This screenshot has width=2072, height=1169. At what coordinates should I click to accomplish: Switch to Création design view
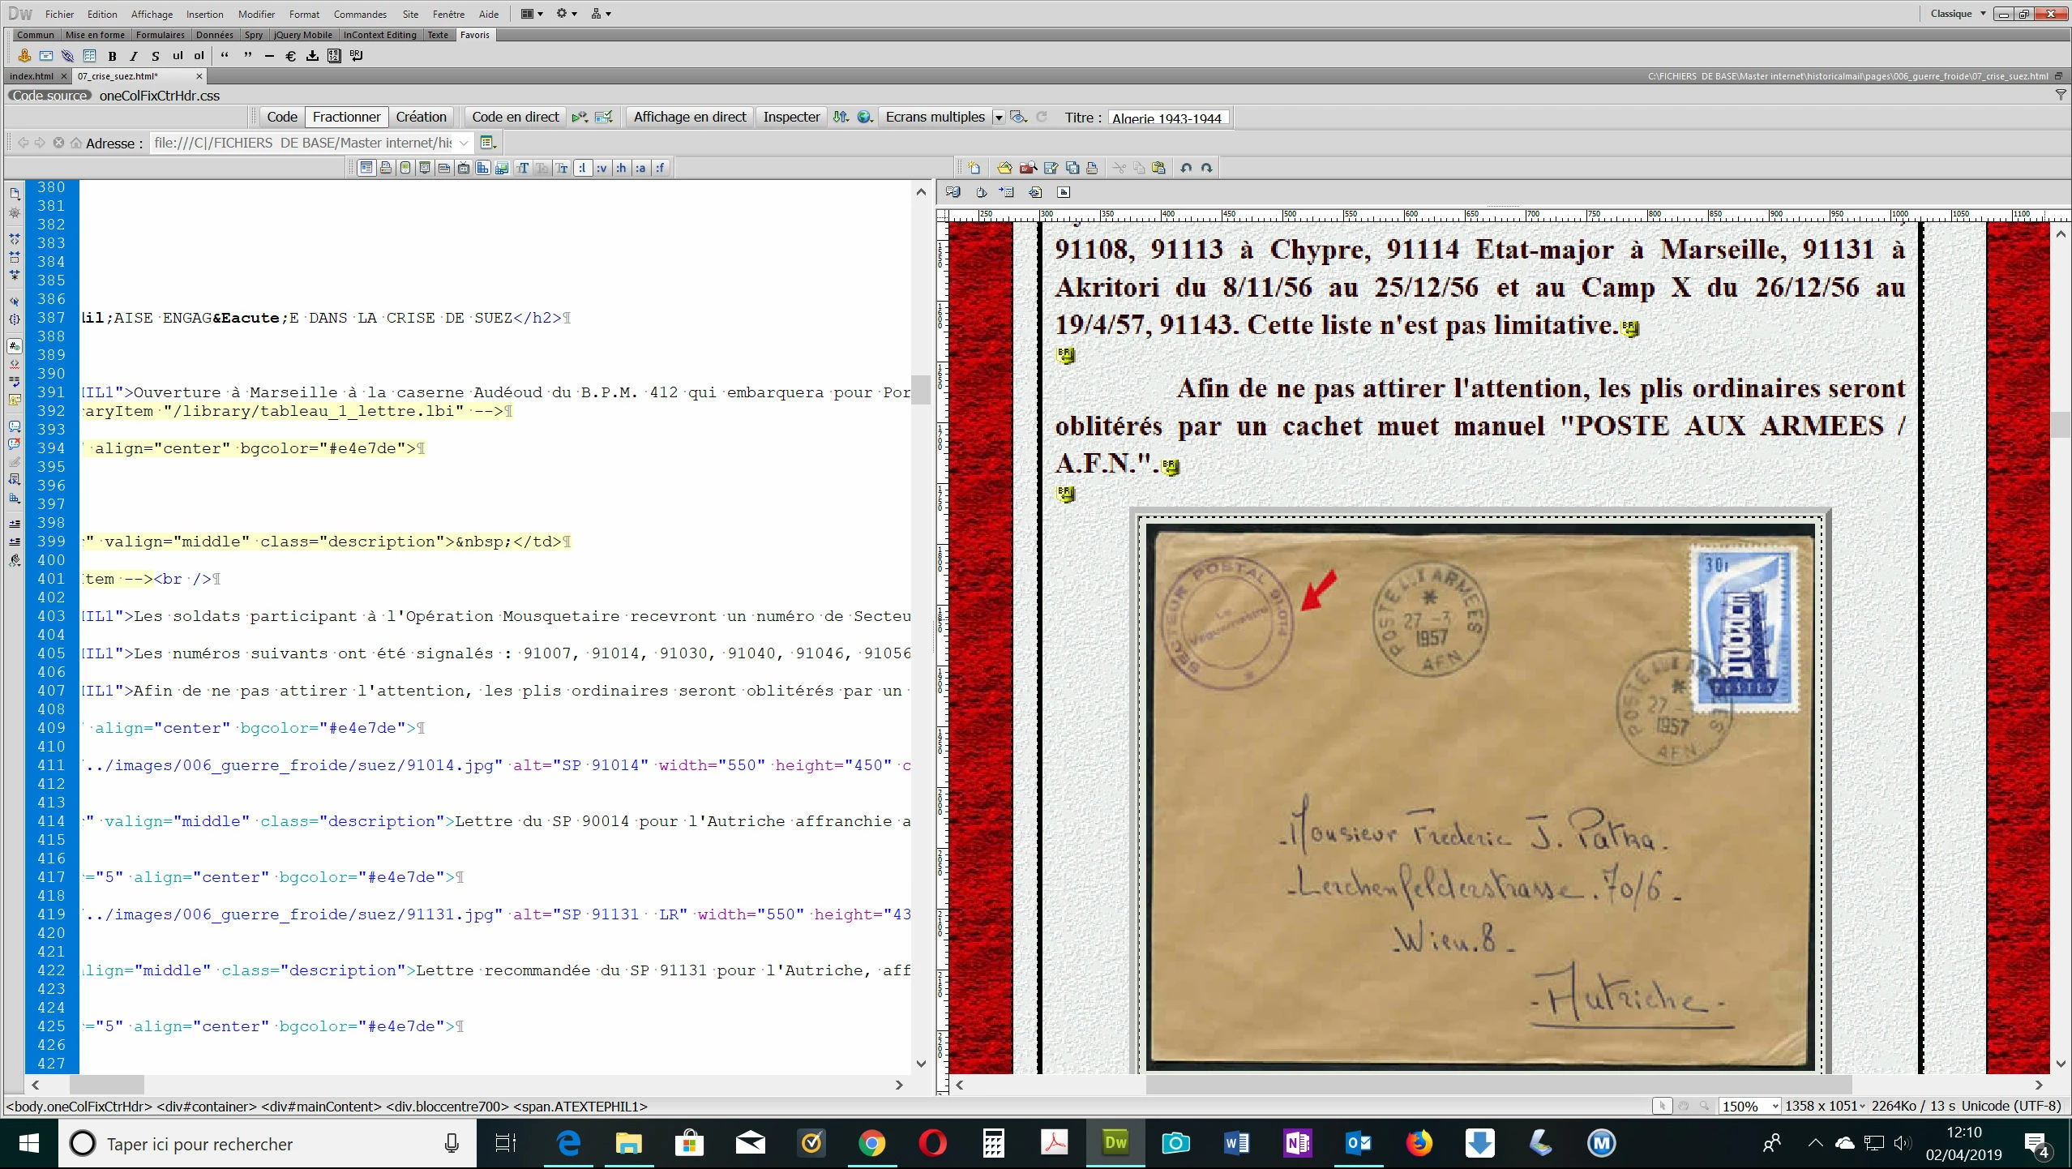point(421,117)
